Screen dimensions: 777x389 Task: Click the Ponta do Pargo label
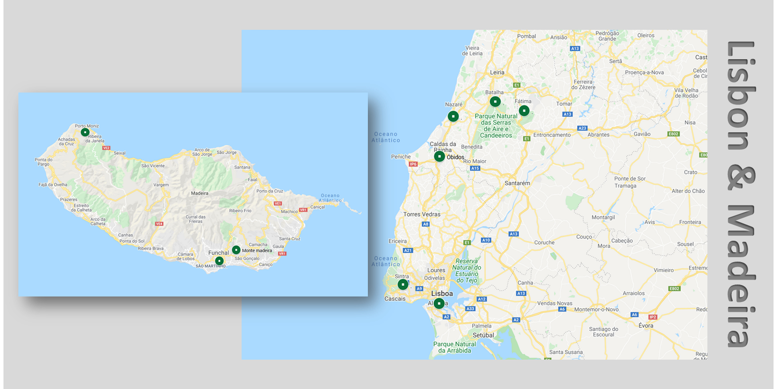44,162
